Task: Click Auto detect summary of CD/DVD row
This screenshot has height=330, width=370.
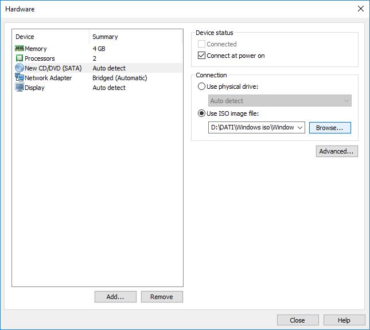Action: (x=109, y=68)
